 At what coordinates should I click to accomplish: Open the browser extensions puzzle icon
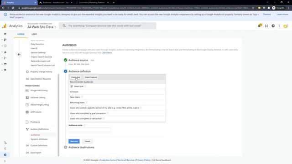coord(269,8)
